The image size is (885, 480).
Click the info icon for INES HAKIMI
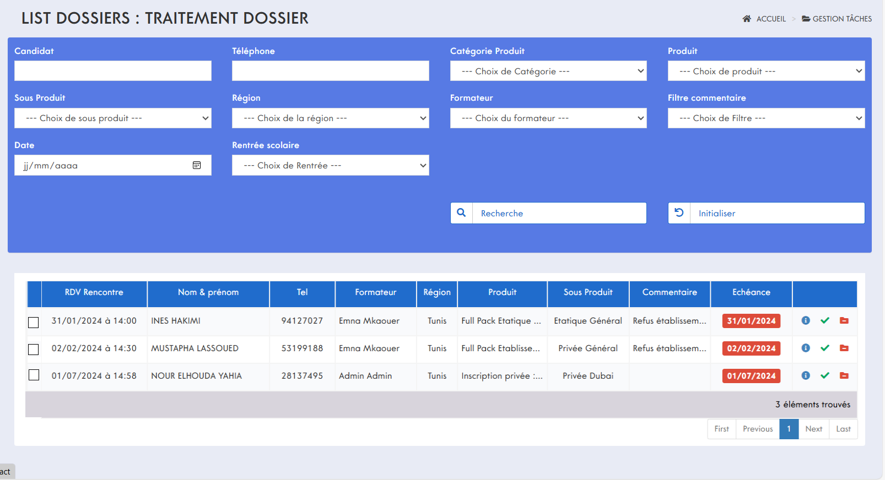pyautogui.click(x=806, y=320)
